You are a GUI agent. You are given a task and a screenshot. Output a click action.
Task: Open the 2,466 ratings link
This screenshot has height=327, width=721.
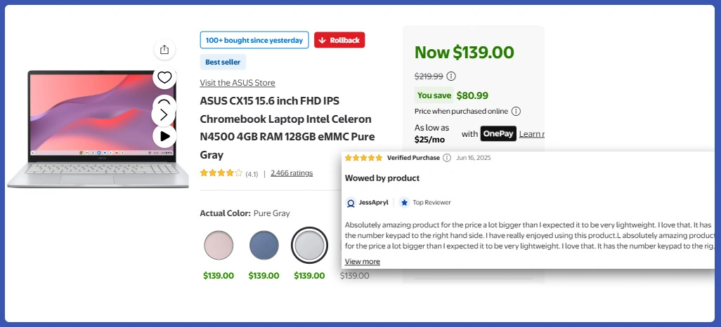click(x=292, y=173)
